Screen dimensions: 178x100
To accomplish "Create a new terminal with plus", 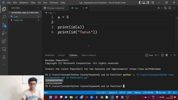I will (156, 55).
